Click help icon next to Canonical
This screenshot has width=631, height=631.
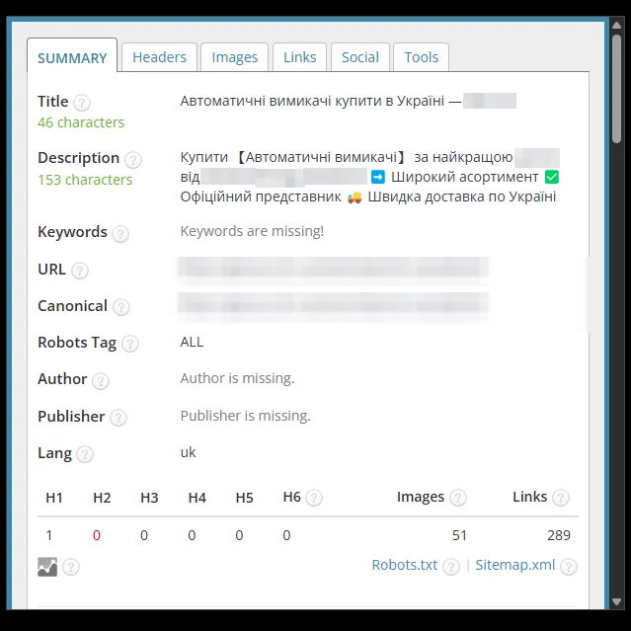tap(121, 307)
